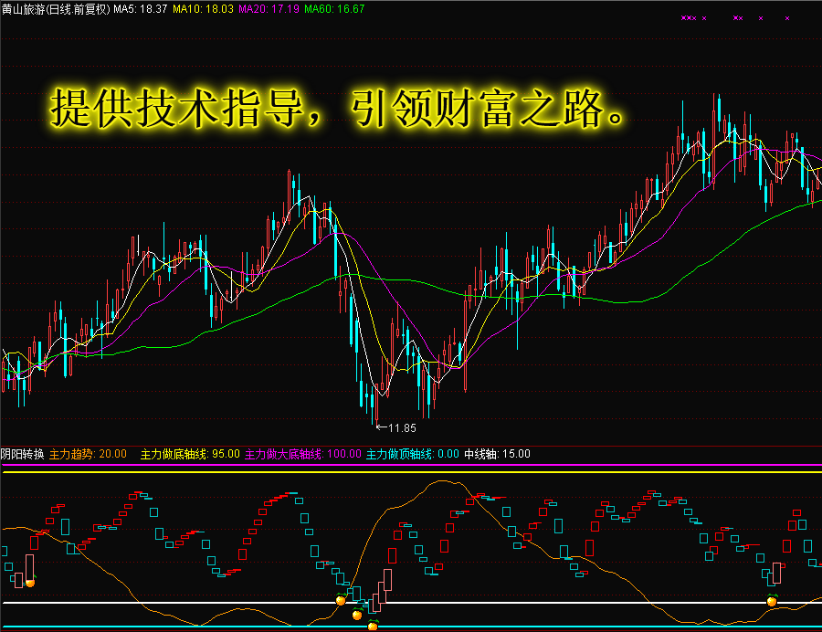Viewport: 822px width, 632px height.
Task: Click the orange signal marker on the cyan bottom line
Action: tap(373, 626)
